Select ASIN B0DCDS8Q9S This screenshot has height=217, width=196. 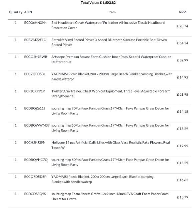(x=35, y=194)
